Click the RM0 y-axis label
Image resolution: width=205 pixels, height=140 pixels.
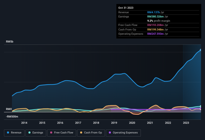[x=9, y=109]
